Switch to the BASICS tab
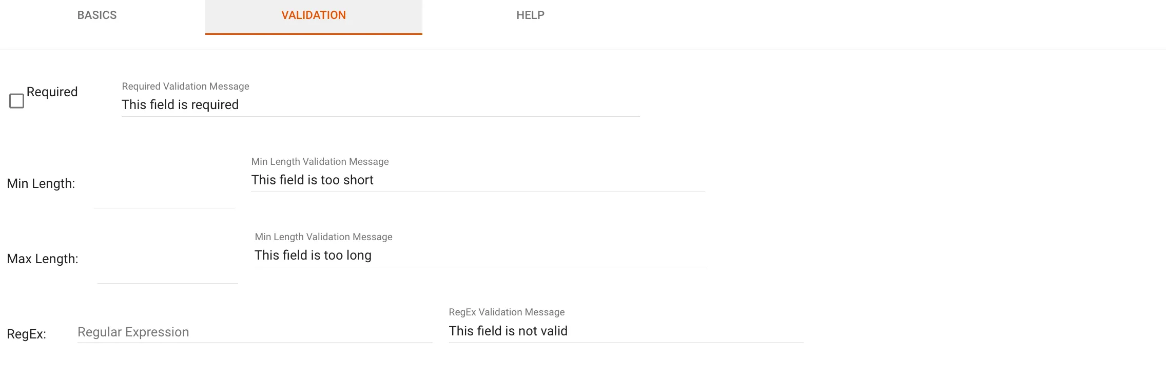 96,15
